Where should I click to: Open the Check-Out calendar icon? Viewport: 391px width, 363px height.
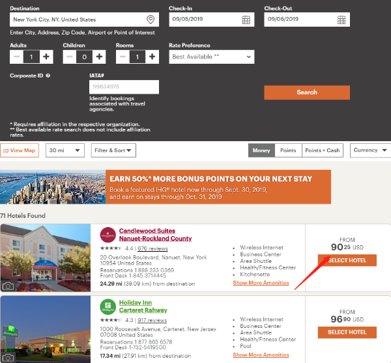341,20
